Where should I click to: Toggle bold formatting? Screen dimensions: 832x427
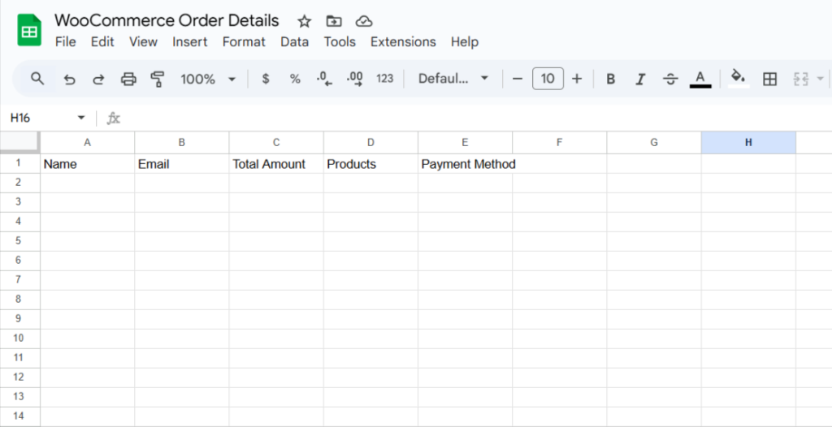click(x=611, y=79)
